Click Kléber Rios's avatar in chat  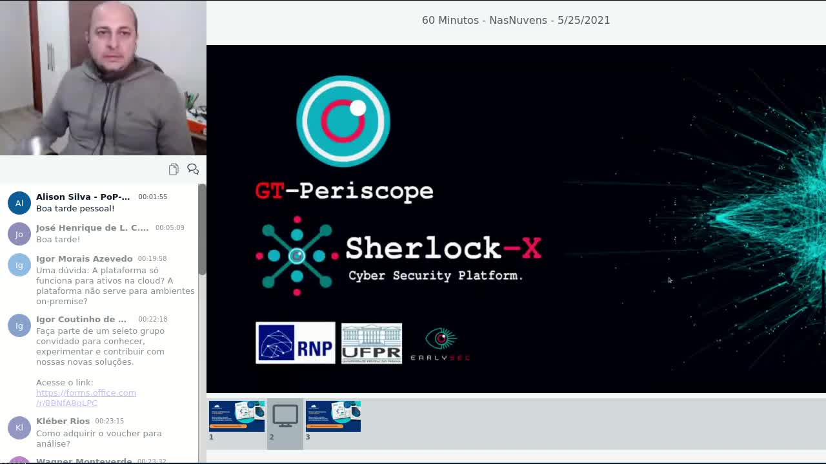[19, 427]
